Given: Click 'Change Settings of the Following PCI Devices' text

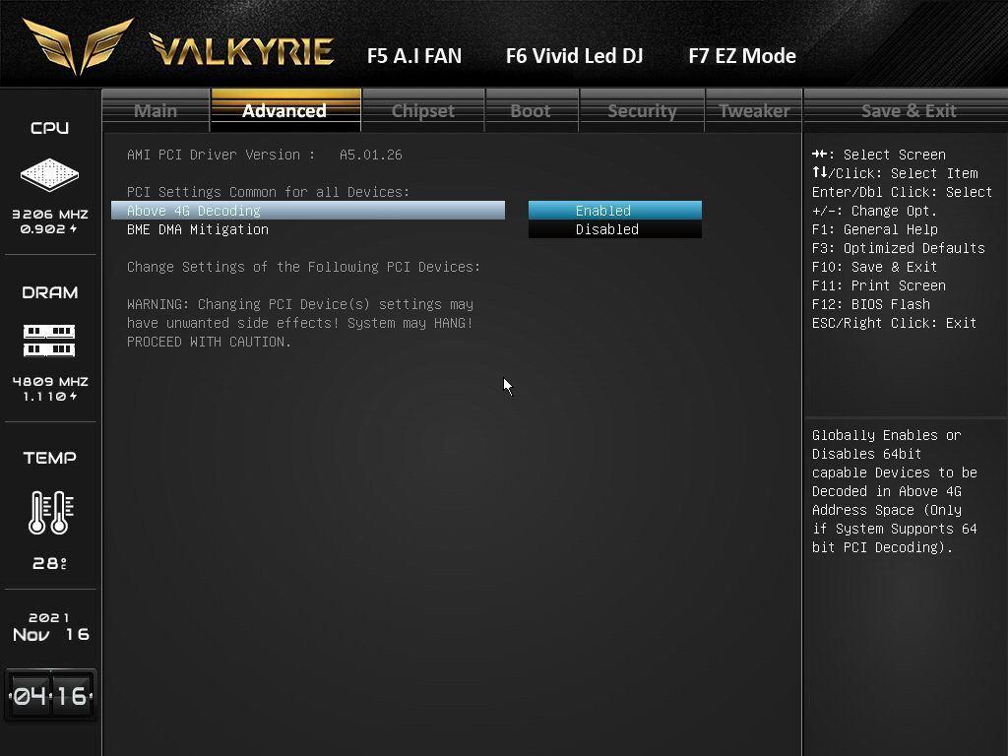Looking at the screenshot, I should click(x=303, y=267).
